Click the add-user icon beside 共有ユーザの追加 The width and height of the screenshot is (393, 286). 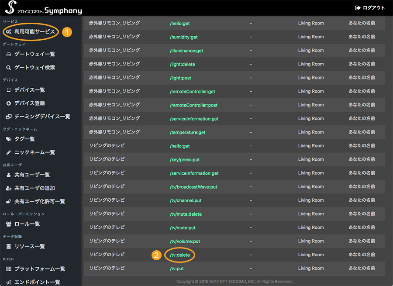[9, 188]
